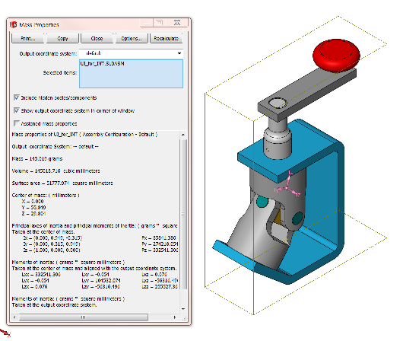Minimize the Mass Properties window

tap(147, 23)
